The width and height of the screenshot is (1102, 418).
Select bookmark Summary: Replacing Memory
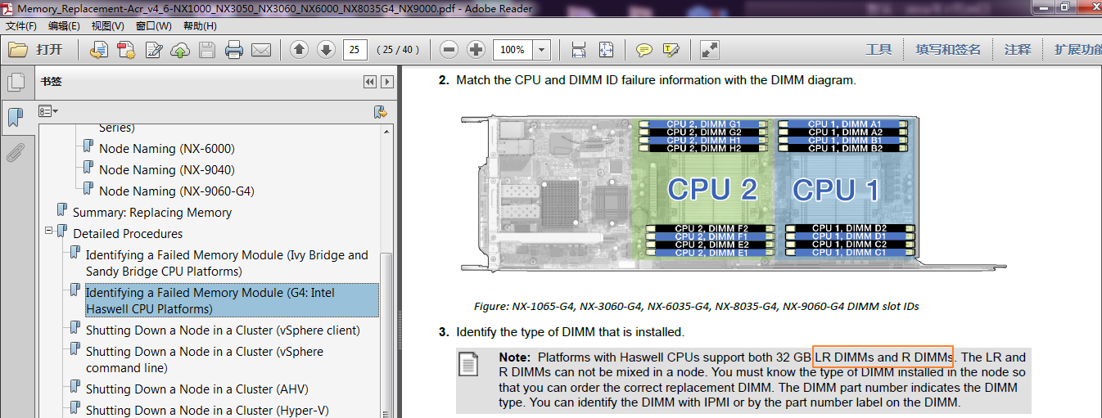pos(152,213)
